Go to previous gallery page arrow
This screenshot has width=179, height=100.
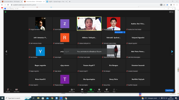click(6, 51)
